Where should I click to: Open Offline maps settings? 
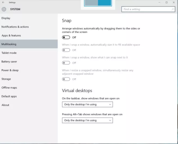29,88
